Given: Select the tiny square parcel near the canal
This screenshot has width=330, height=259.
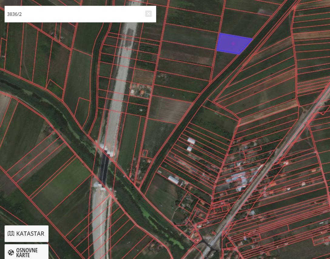Looking at the screenshot, I should (145, 153).
